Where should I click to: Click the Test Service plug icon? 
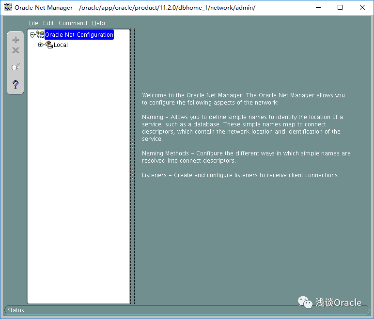pos(16,67)
